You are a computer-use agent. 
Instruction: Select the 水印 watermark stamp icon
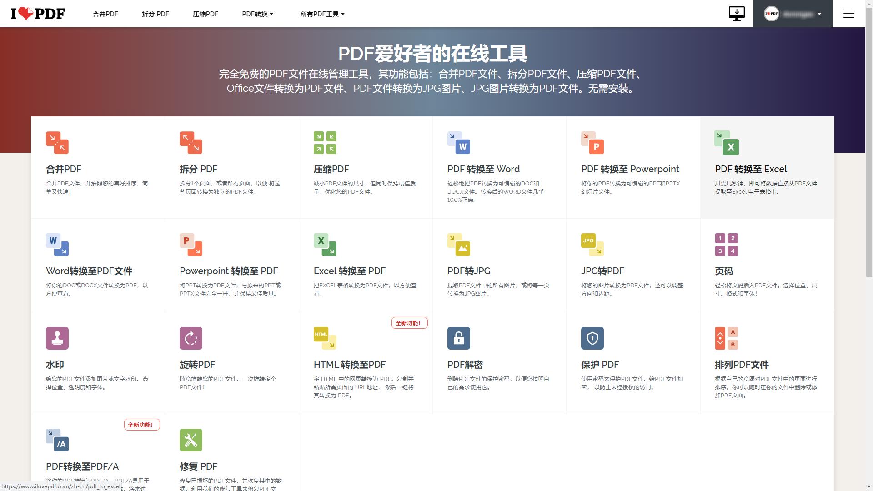click(57, 338)
